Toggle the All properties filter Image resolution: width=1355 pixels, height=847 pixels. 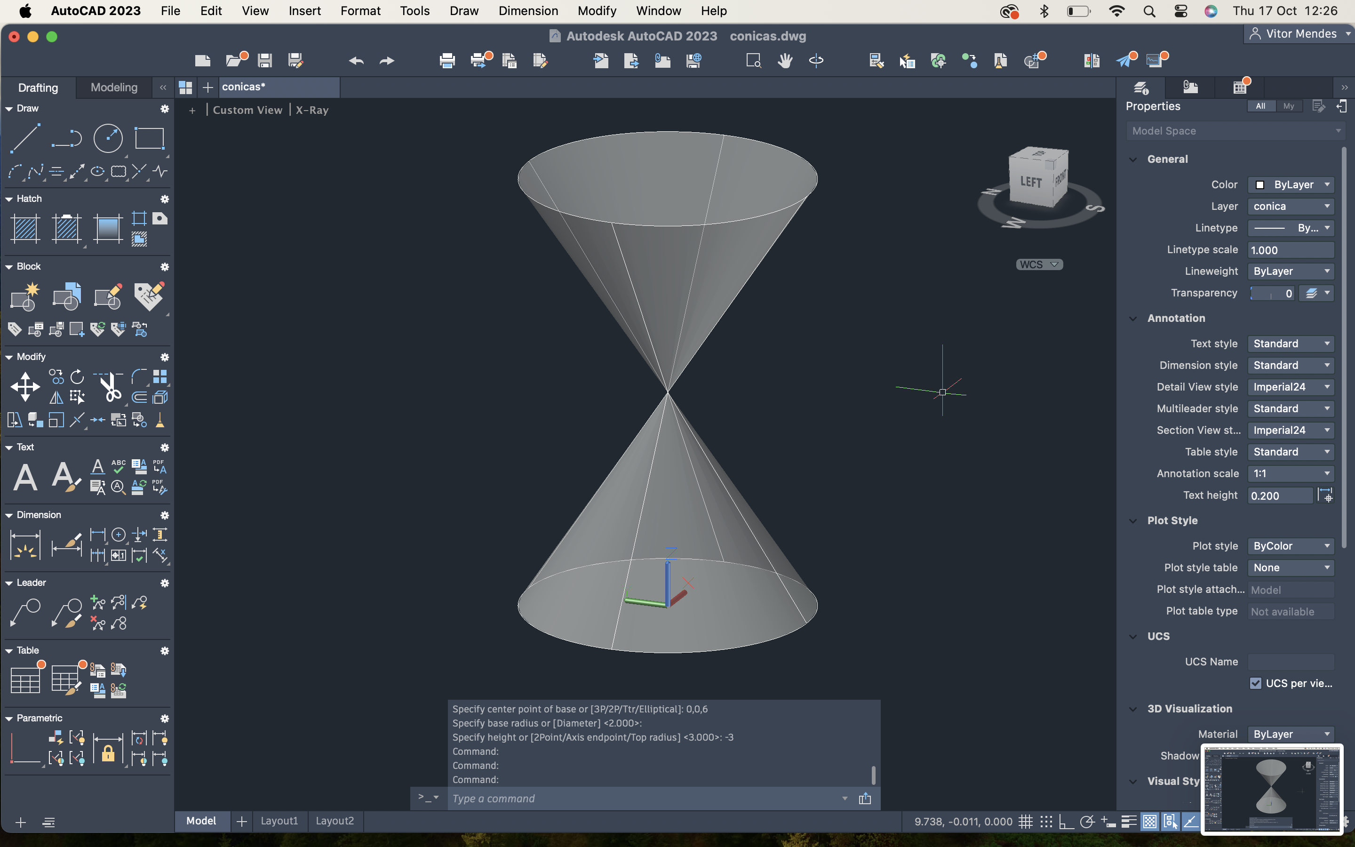click(x=1260, y=106)
